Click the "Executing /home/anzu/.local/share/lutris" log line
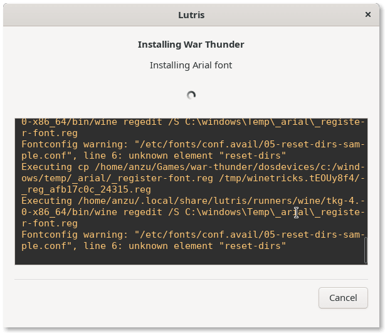 point(192,201)
